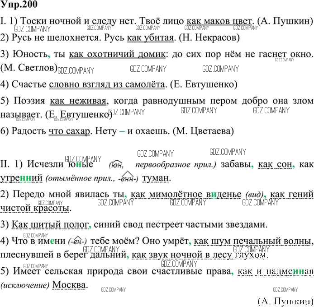Viewport: 314px width, 307px height.
Task: Click the underlined word "Москва"
Action: (69, 286)
